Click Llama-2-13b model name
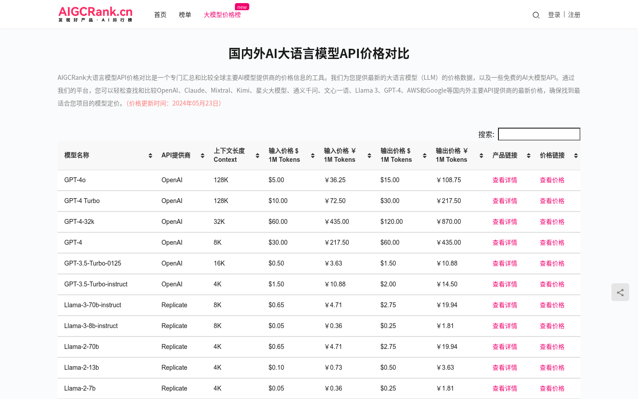 click(82, 368)
